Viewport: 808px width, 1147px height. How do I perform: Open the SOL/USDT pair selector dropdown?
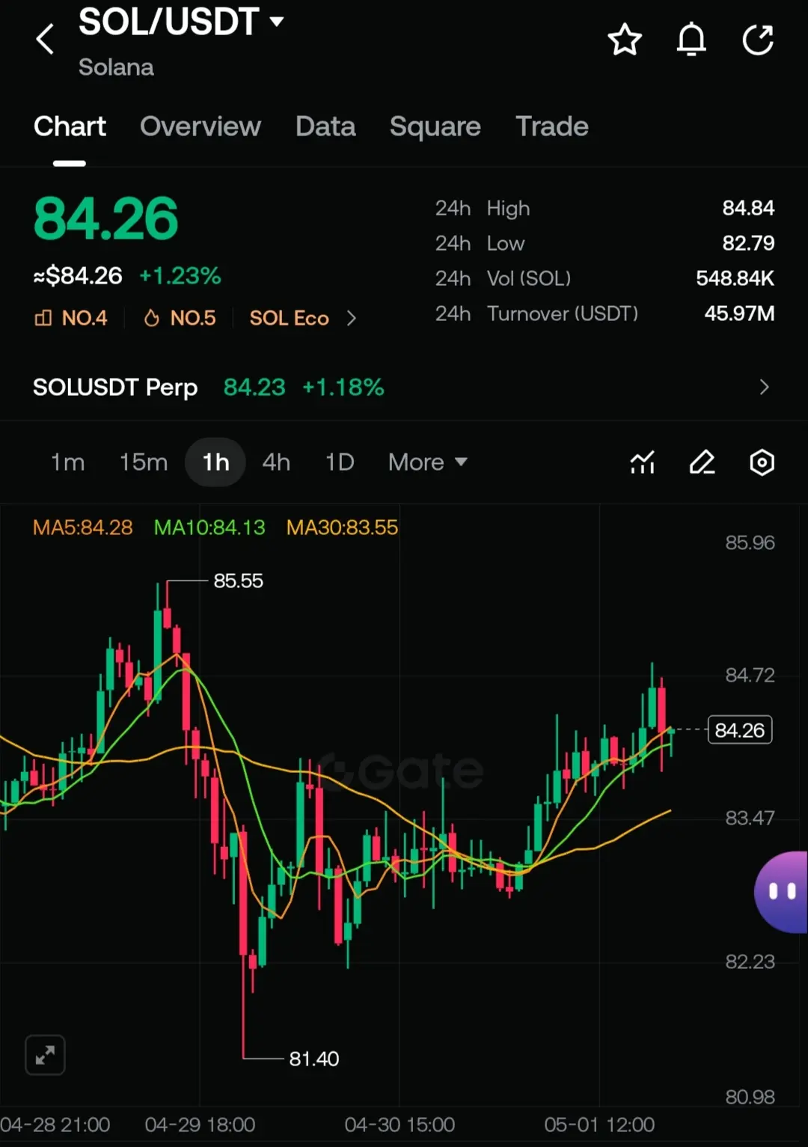coord(181,22)
